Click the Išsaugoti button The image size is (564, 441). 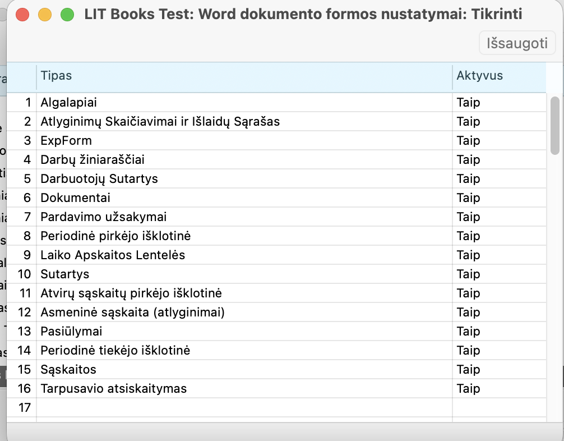[517, 43]
